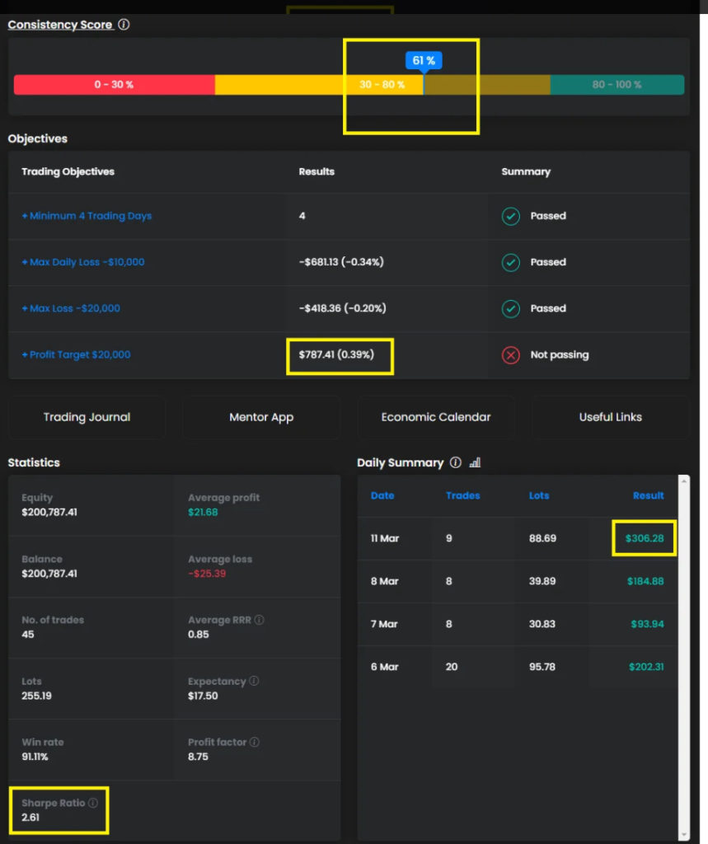Open the Economic Calendar

click(x=436, y=417)
